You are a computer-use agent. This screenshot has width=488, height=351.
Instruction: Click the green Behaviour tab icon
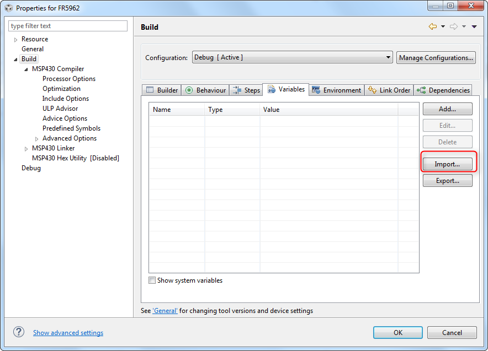(190, 89)
